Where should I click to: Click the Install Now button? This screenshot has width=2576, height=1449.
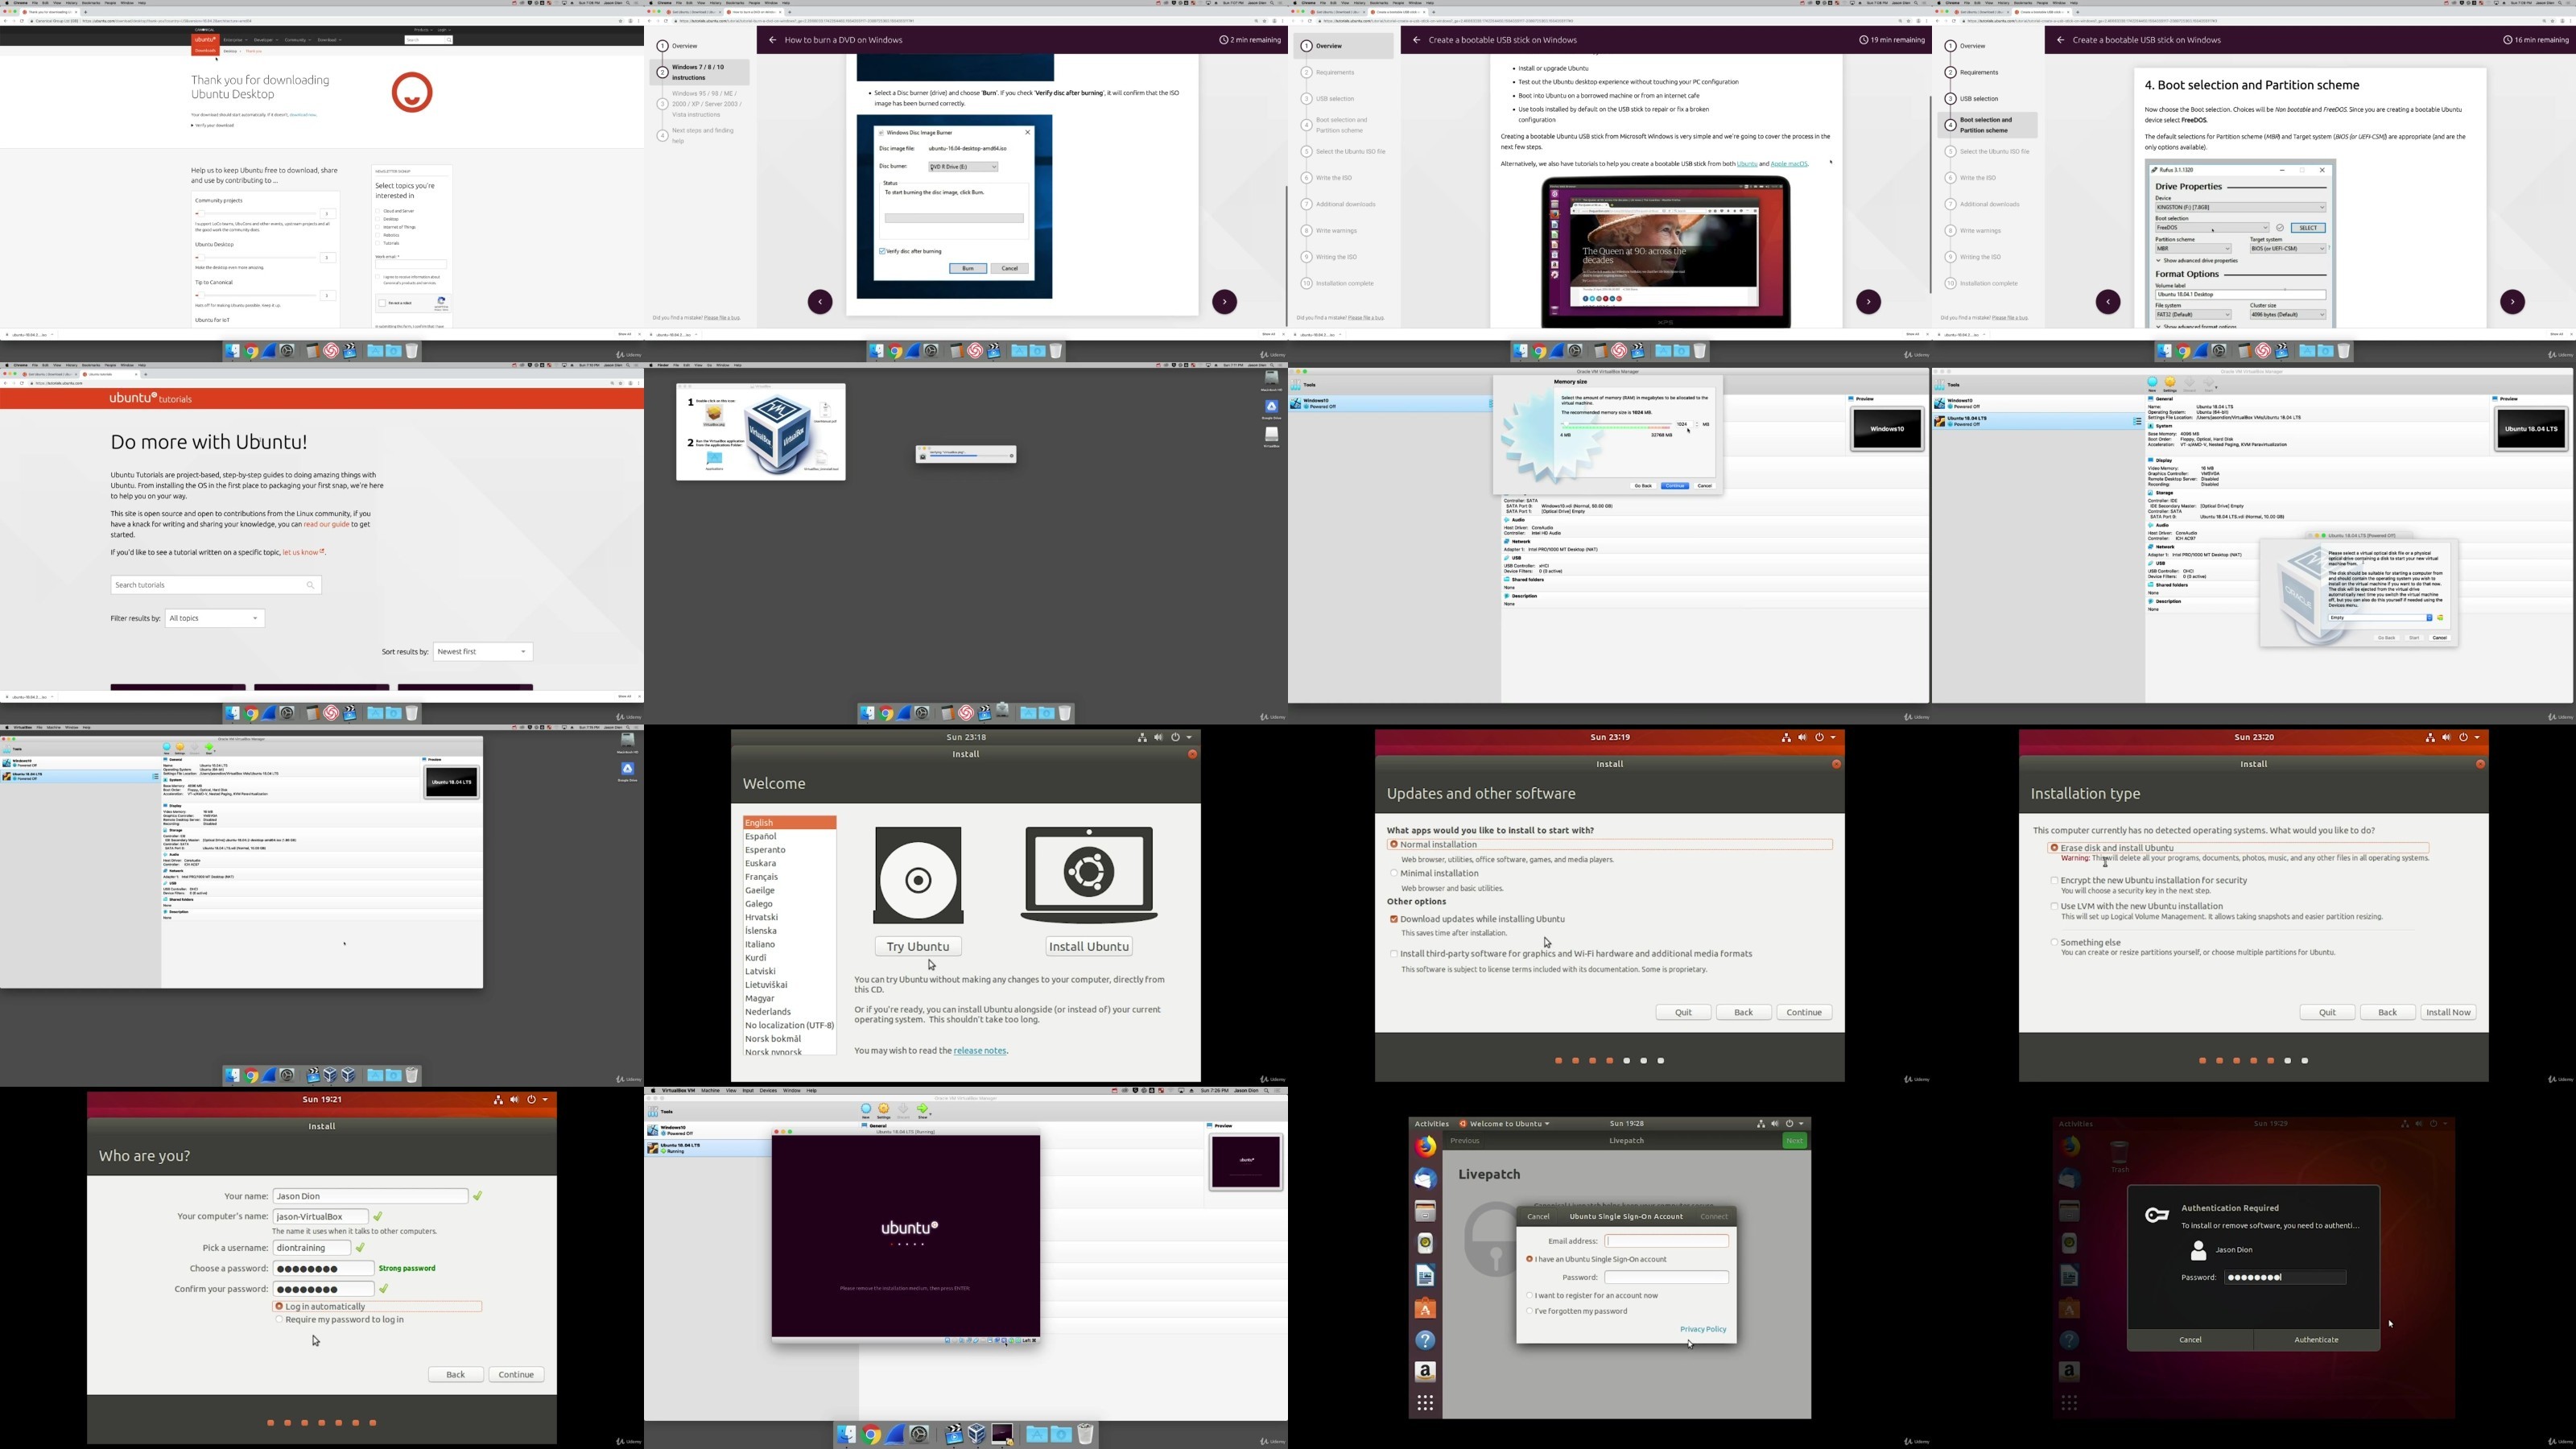click(2448, 1012)
